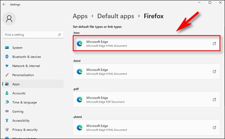Open Bluetooth & devices settings
This screenshot has height=139, width=225.
[x=26, y=57]
